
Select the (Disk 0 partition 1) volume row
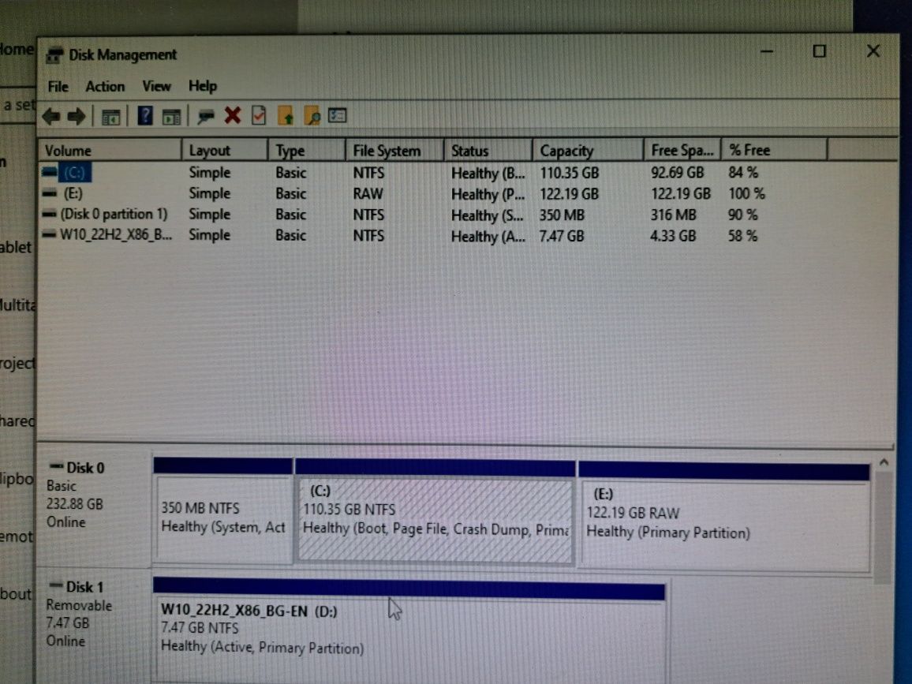pyautogui.click(x=114, y=214)
